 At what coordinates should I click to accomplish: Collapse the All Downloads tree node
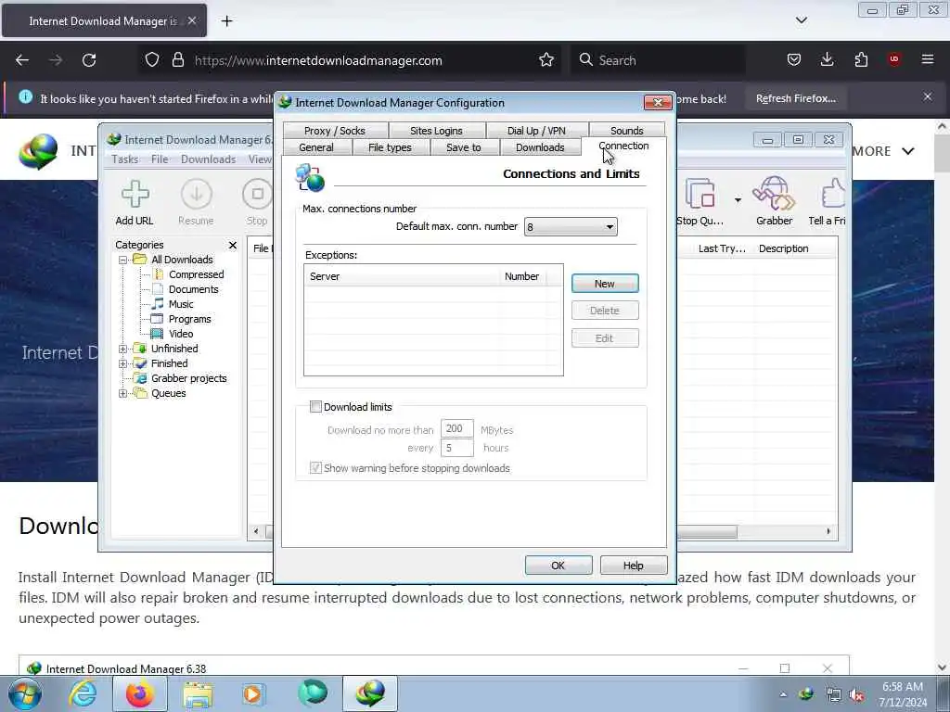pos(123,260)
